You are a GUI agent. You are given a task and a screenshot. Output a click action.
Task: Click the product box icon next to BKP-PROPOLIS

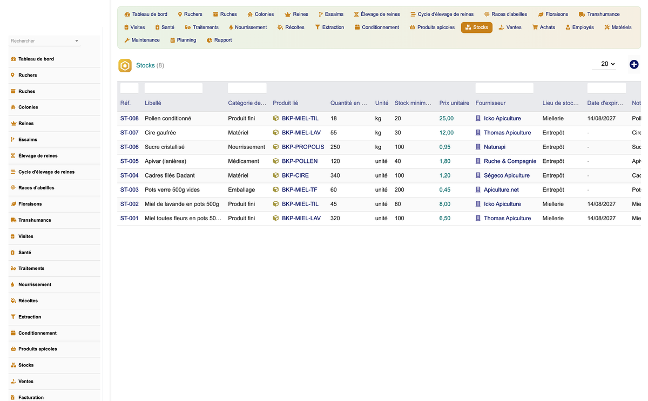point(276,147)
